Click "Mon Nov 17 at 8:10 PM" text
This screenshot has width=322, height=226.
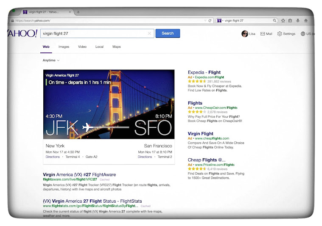155,152
